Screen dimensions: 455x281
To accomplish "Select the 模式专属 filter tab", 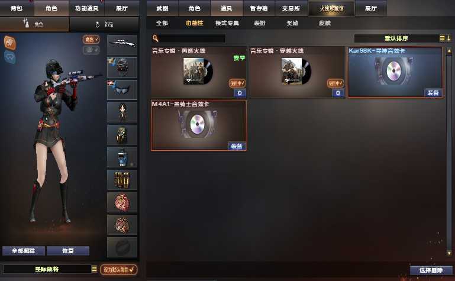I will click(227, 23).
